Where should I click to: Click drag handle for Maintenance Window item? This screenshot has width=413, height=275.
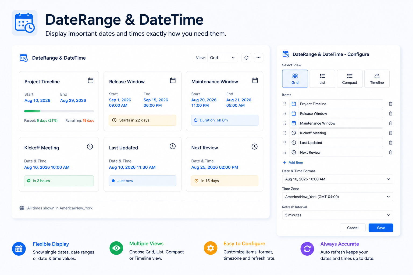pos(284,123)
